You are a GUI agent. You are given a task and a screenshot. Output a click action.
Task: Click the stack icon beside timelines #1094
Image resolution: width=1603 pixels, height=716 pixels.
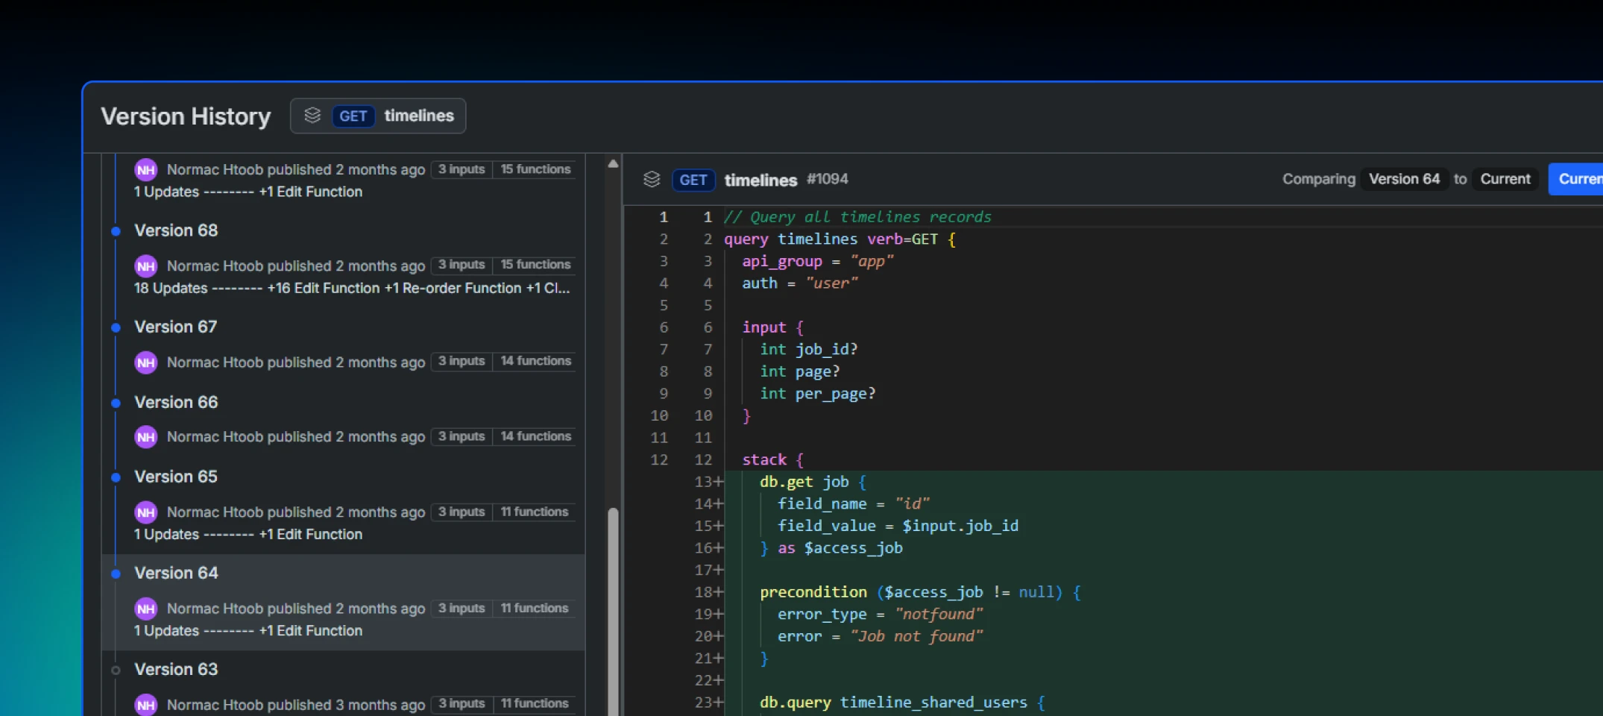pyautogui.click(x=652, y=179)
